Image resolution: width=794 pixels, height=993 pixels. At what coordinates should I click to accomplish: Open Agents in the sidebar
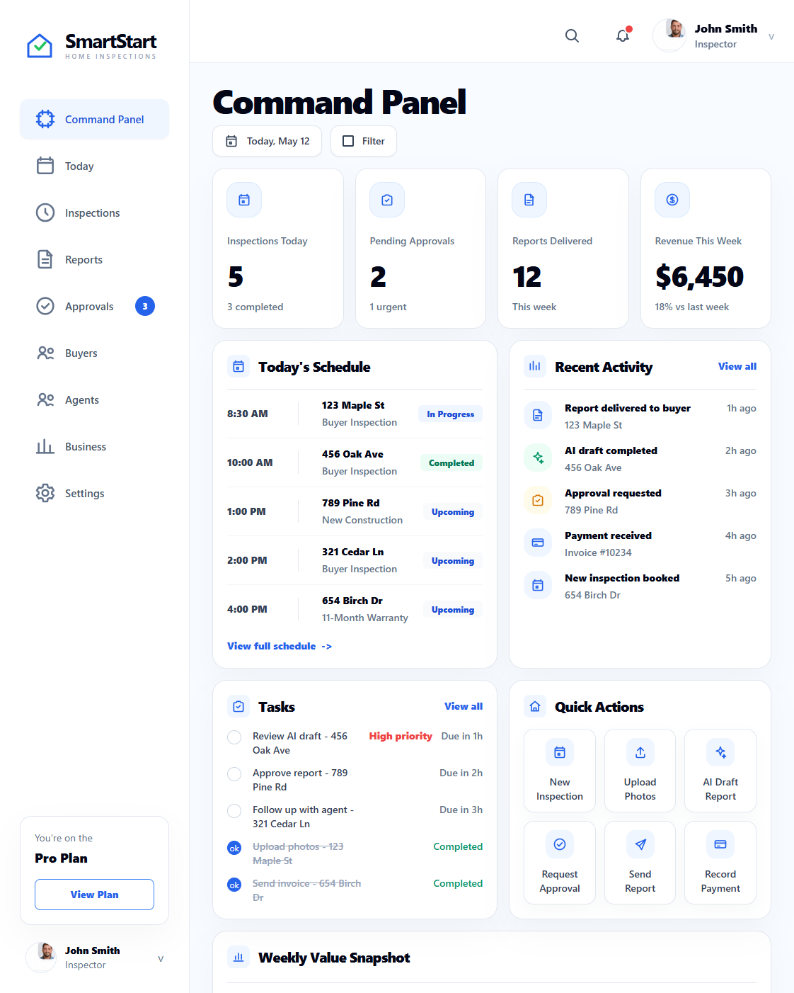tap(94, 399)
